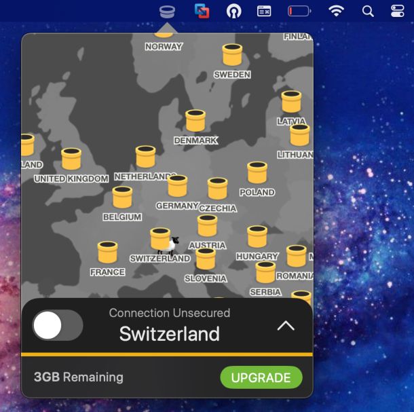414x412 pixels.
Task: Click the NORWAY map label
Action: [x=164, y=47]
